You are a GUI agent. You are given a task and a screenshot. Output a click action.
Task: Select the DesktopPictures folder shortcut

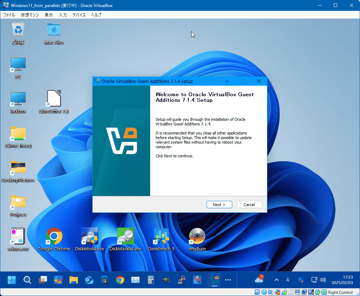(18, 171)
